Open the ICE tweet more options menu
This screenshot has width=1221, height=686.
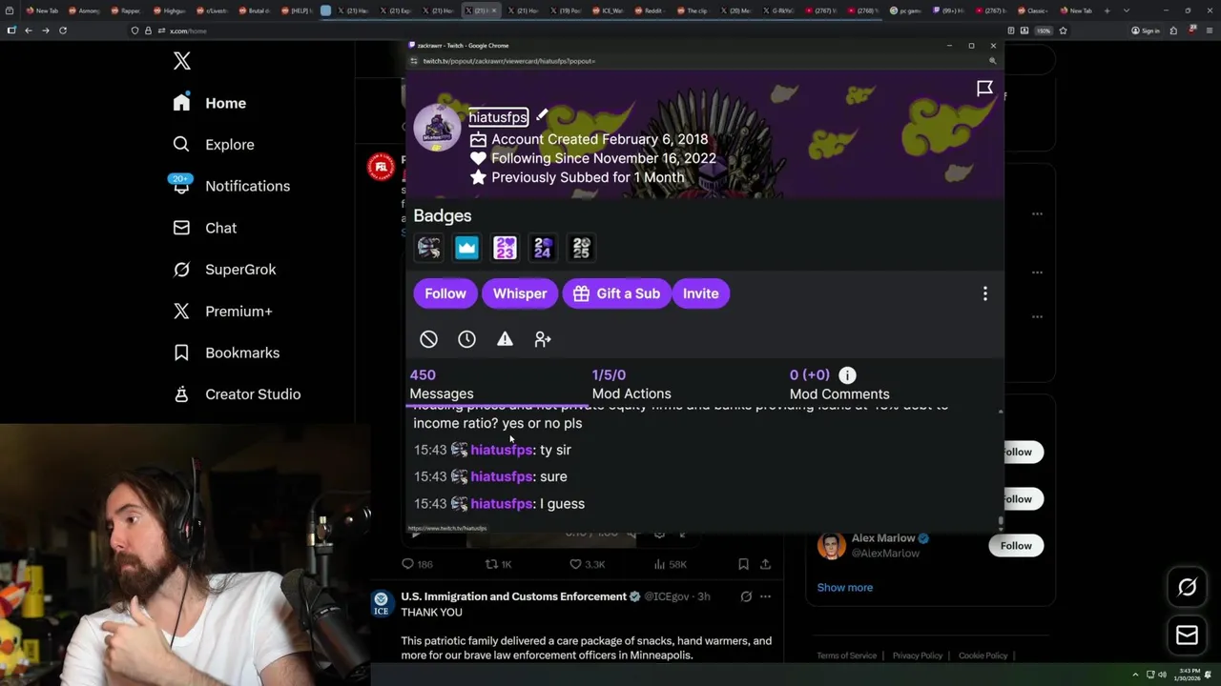pos(765,596)
